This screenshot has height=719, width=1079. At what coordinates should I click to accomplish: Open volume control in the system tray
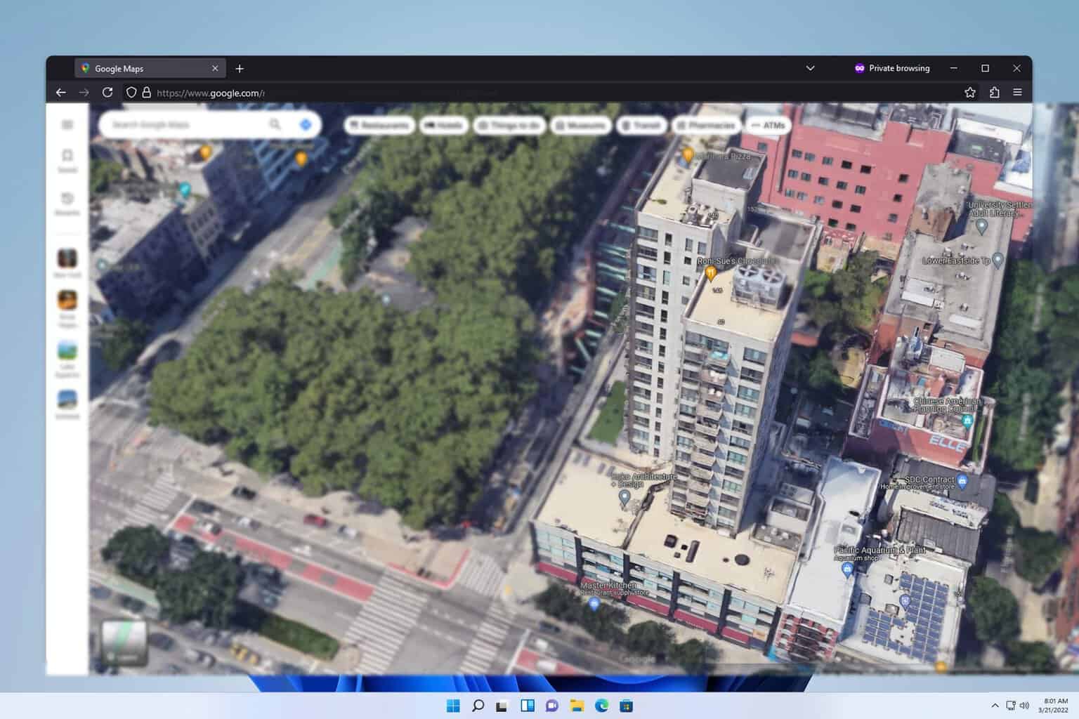point(1024,706)
